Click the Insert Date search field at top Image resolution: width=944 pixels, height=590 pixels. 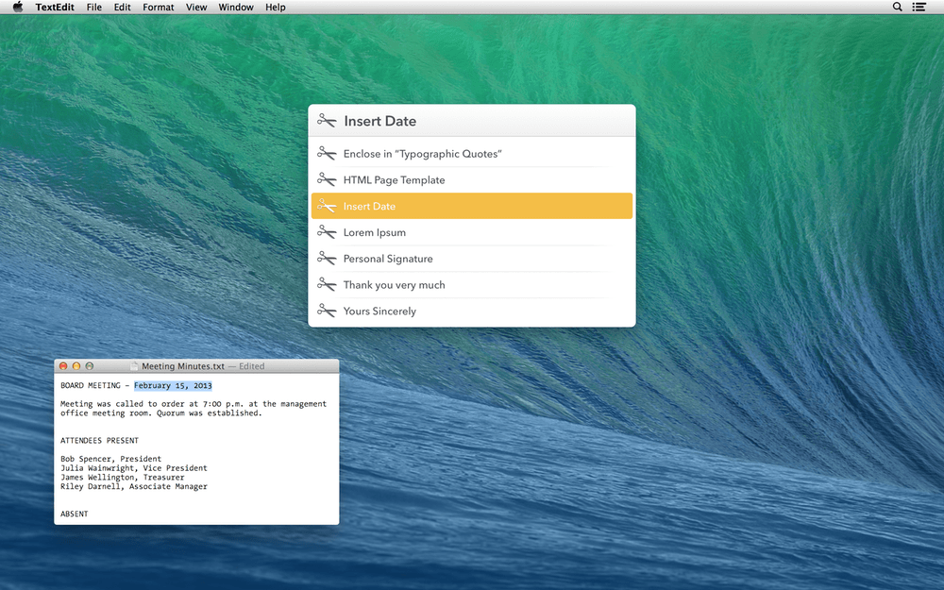472,121
